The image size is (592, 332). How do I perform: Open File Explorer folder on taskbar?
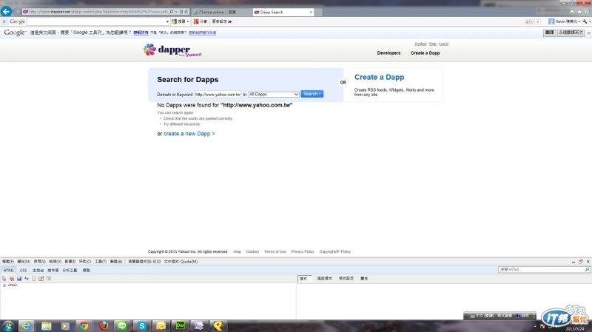pos(46,326)
